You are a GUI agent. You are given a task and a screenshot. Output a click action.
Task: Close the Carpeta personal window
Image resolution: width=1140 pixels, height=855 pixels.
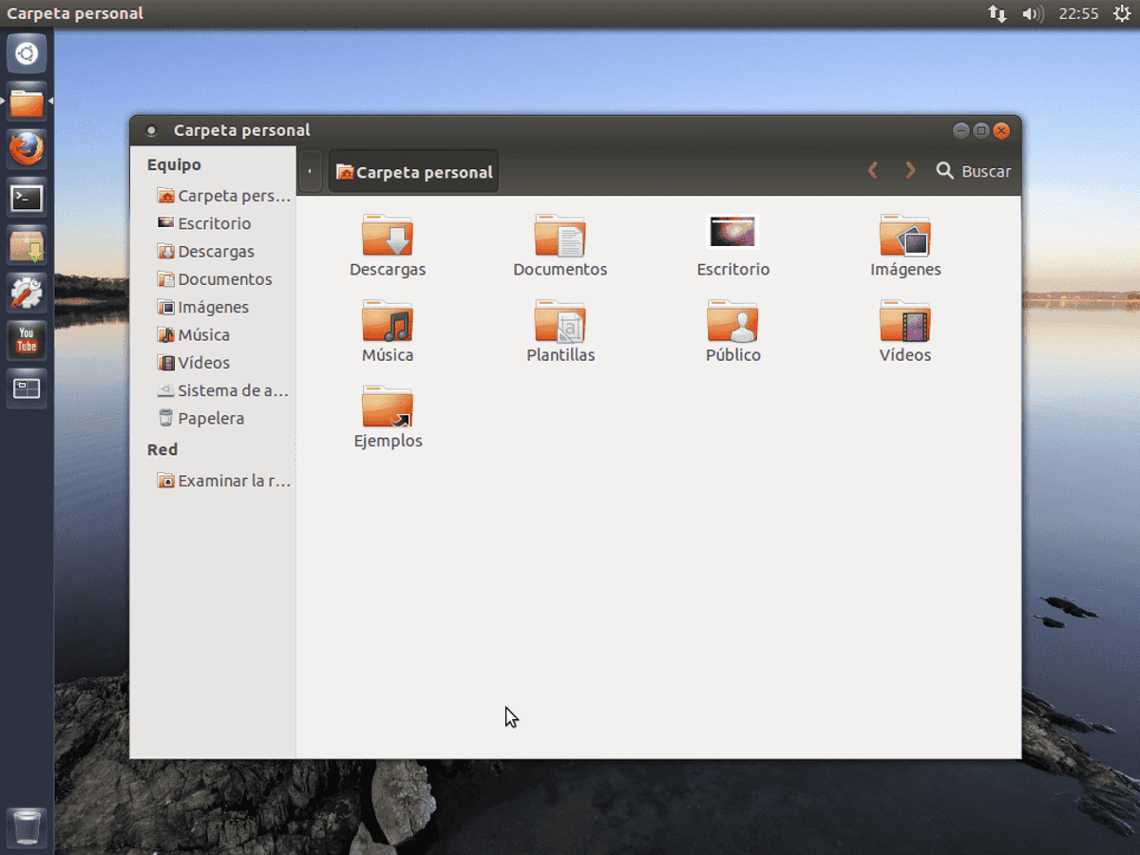point(1001,130)
